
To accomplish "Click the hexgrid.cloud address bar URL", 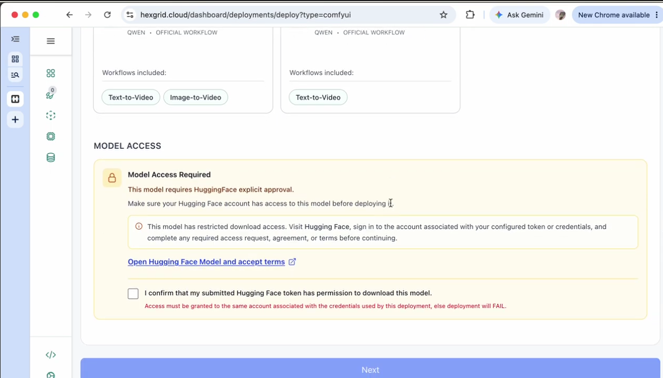I will 246,15.
